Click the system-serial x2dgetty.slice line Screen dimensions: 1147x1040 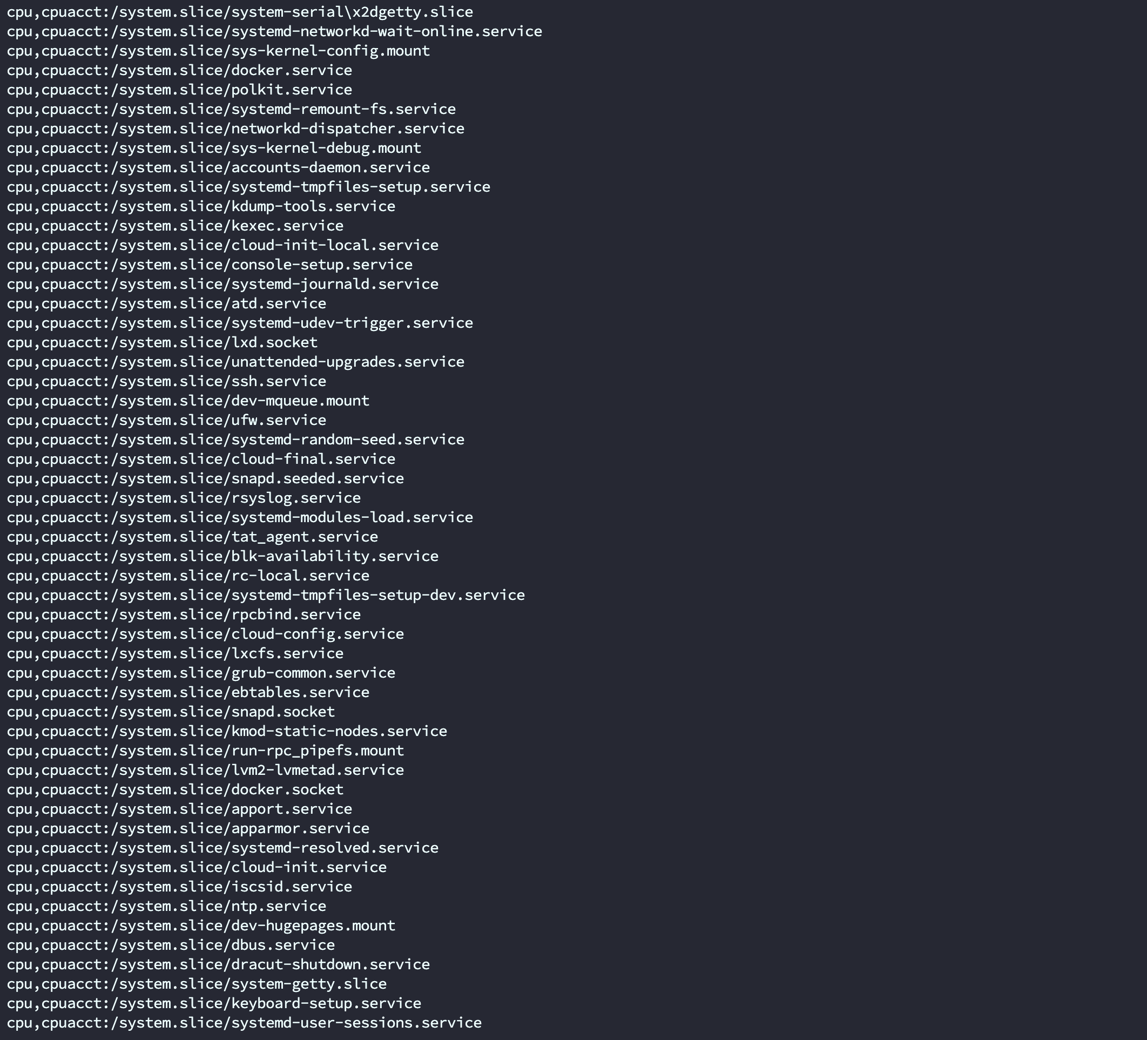[240, 12]
